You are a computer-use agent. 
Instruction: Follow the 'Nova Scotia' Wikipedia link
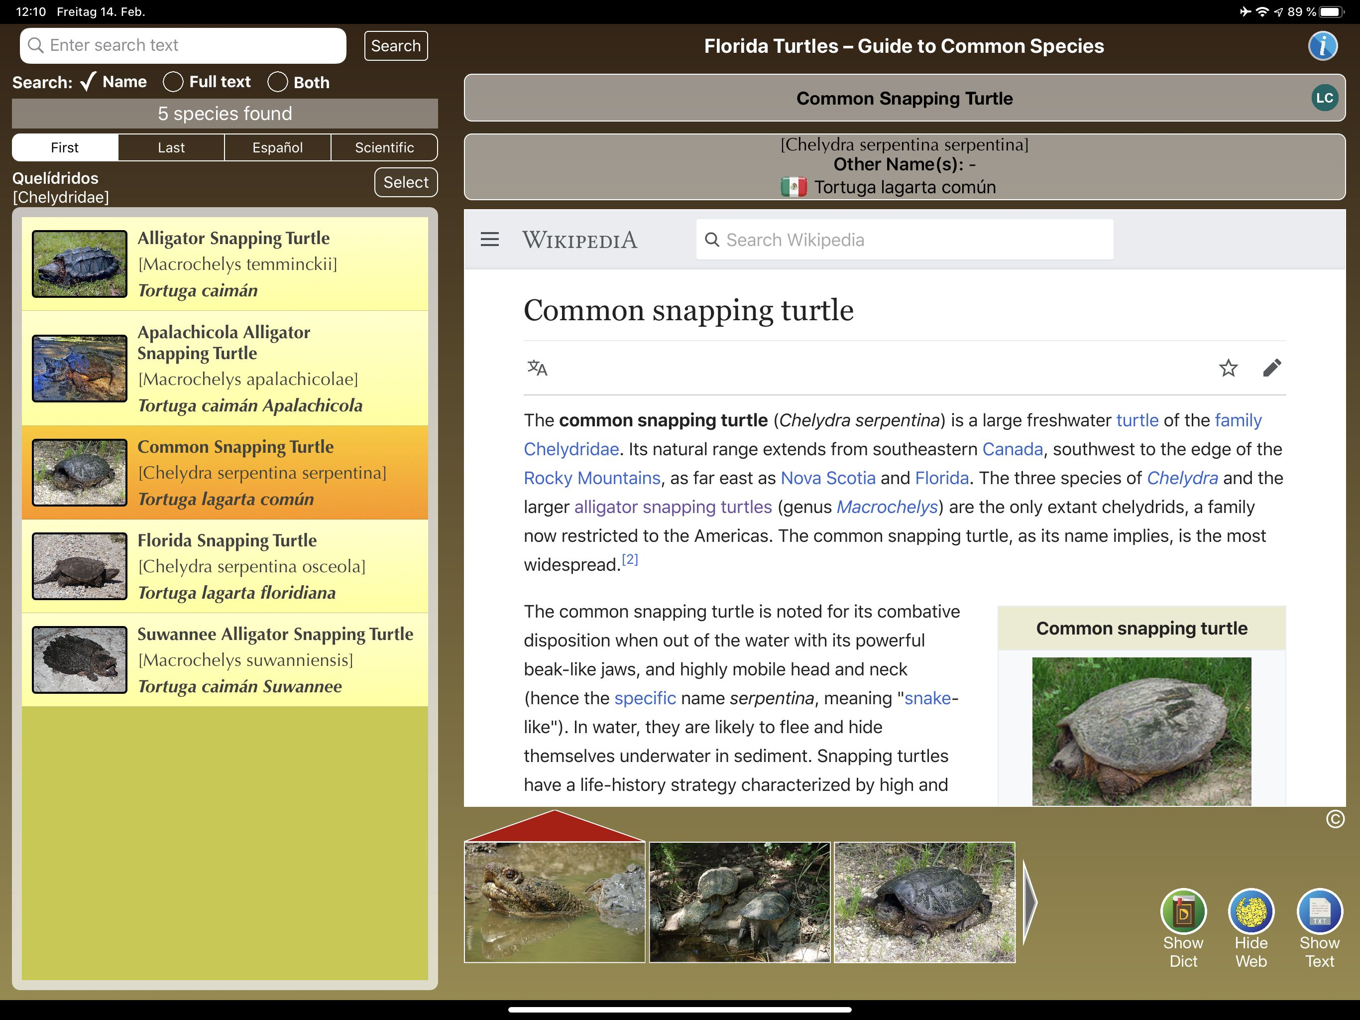pyautogui.click(x=828, y=478)
